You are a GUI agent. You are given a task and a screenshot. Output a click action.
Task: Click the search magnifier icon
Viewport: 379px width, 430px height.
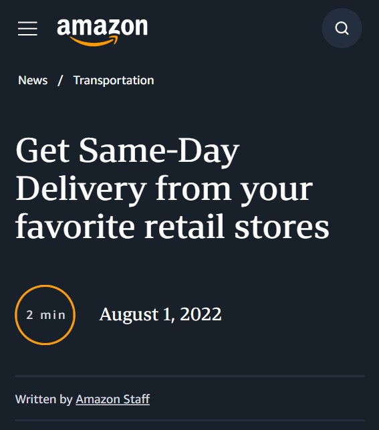pyautogui.click(x=342, y=28)
